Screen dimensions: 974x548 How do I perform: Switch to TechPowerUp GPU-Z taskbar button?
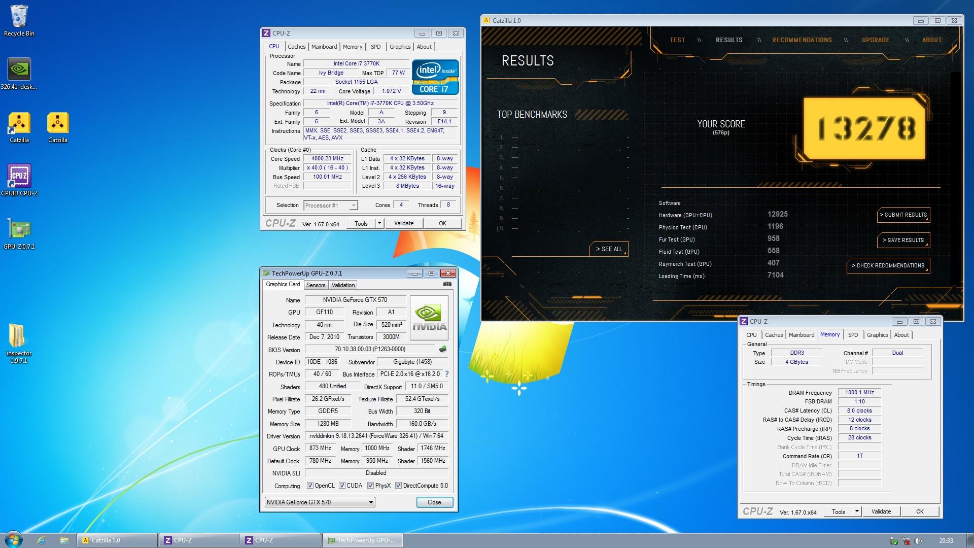pos(362,540)
